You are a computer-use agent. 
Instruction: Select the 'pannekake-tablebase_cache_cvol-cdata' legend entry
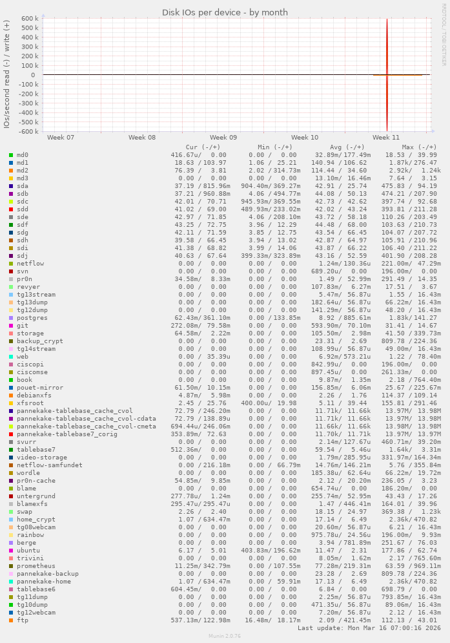click(87, 418)
